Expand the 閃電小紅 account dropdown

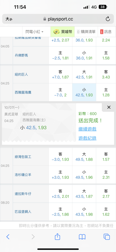click(34, 32)
